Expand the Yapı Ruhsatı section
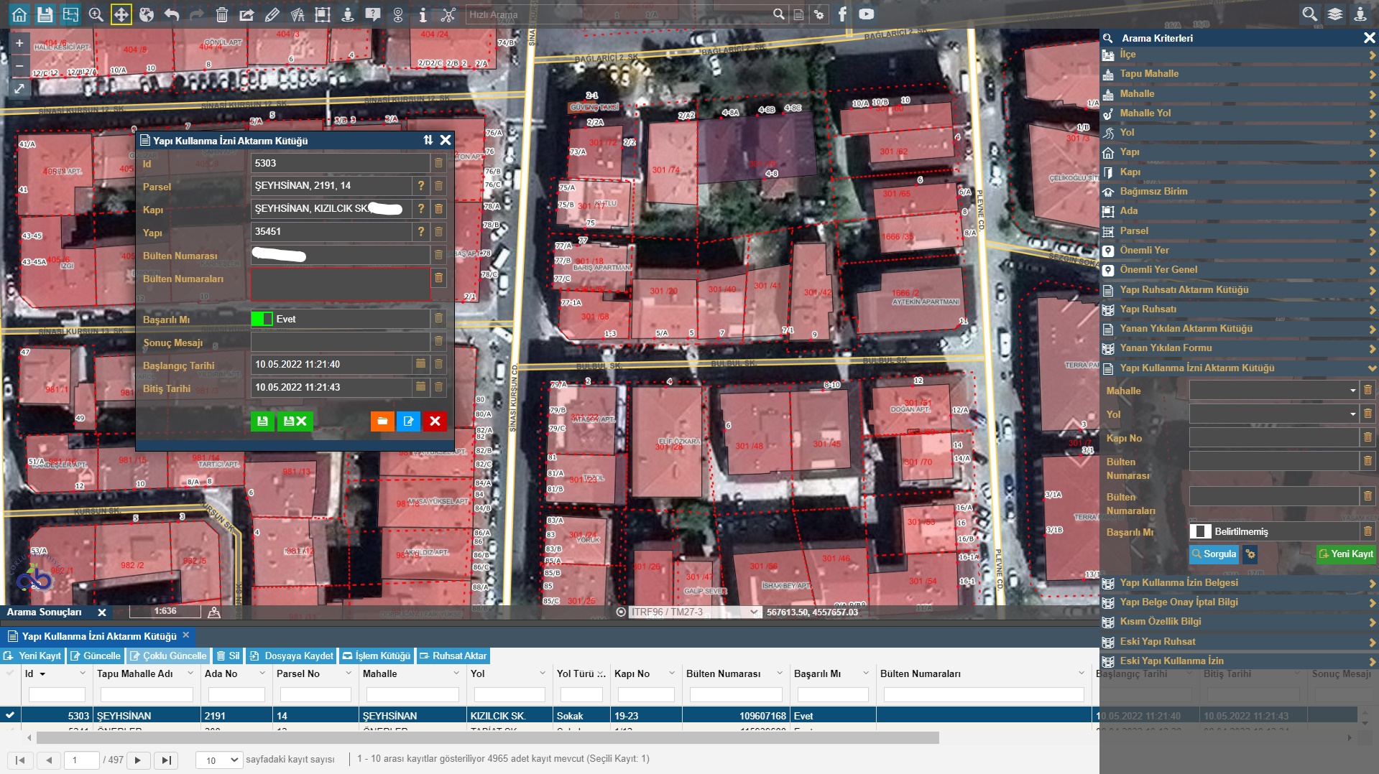 (x=1236, y=309)
